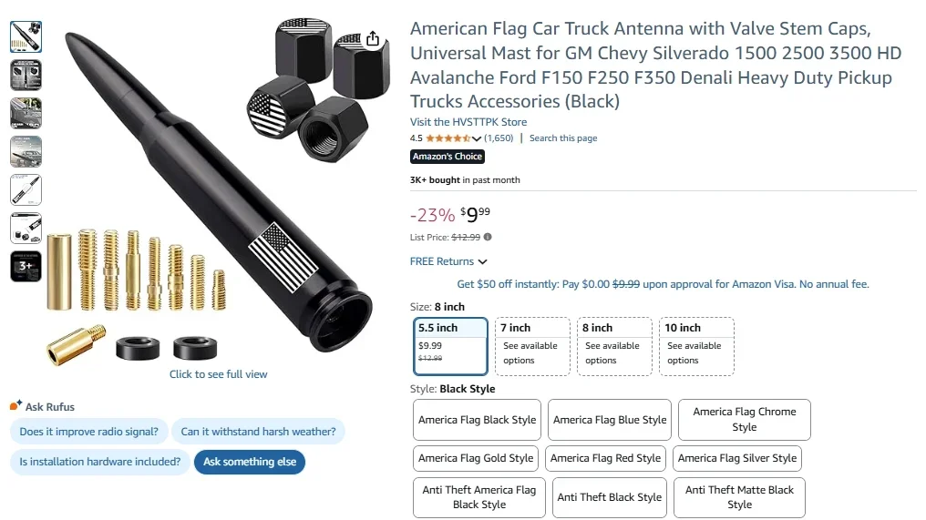926x520 pixels.
Task: Click the Amazon's Choice badge
Action: point(448,157)
